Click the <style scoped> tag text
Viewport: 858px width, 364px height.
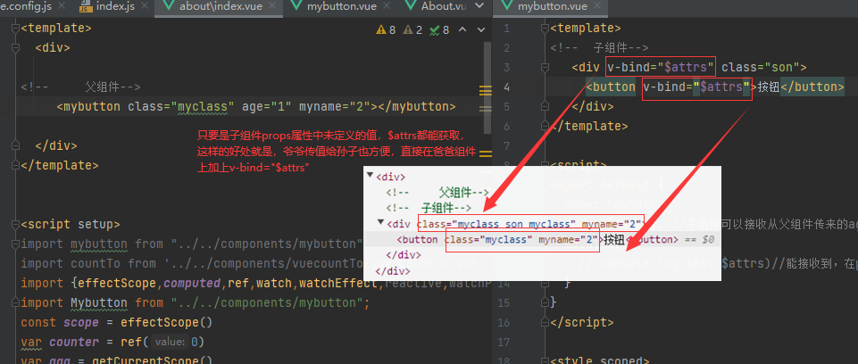coord(599,360)
